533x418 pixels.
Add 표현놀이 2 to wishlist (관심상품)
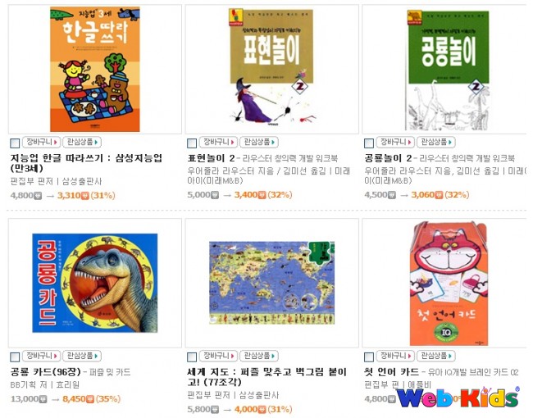click(259, 142)
